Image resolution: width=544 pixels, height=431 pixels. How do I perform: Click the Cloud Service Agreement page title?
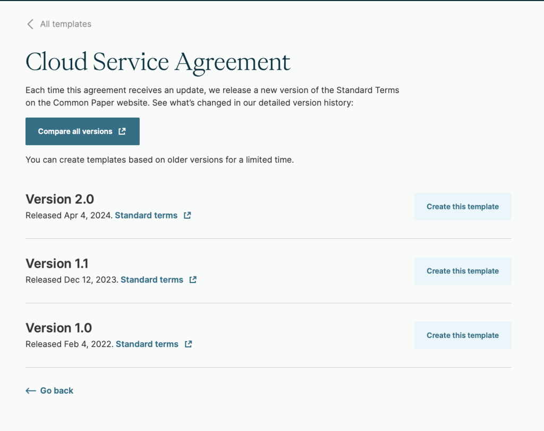coord(158,62)
